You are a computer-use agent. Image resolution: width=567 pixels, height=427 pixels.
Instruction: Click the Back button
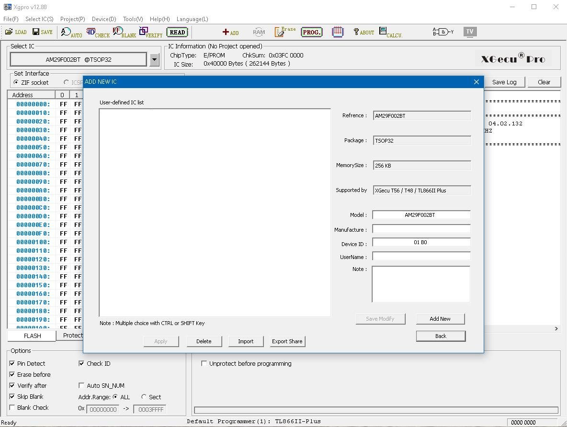pyautogui.click(x=441, y=336)
